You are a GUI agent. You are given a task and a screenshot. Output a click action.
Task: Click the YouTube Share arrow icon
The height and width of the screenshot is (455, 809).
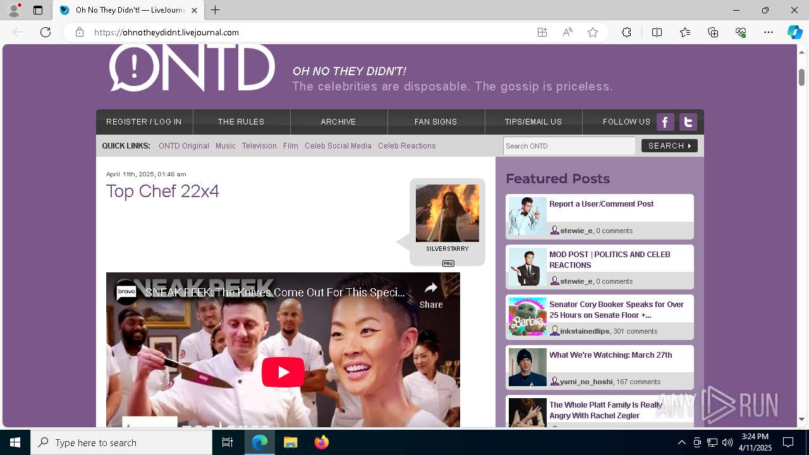coord(431,288)
